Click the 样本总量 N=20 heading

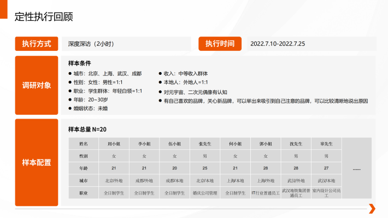click(87, 129)
